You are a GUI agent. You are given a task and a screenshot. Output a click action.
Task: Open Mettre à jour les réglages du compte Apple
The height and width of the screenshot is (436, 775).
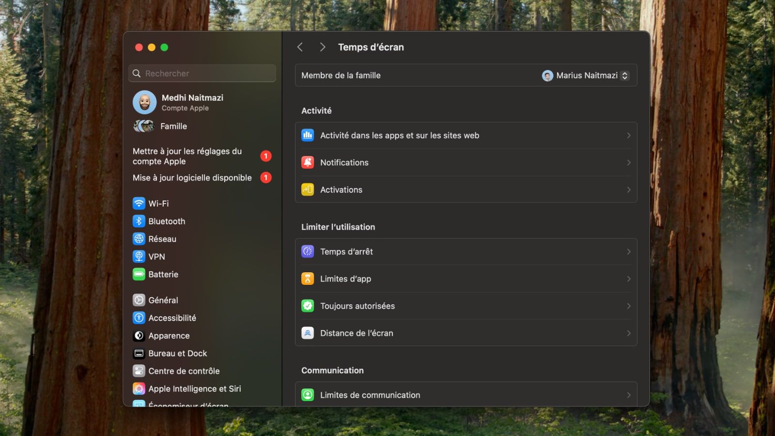click(x=202, y=156)
